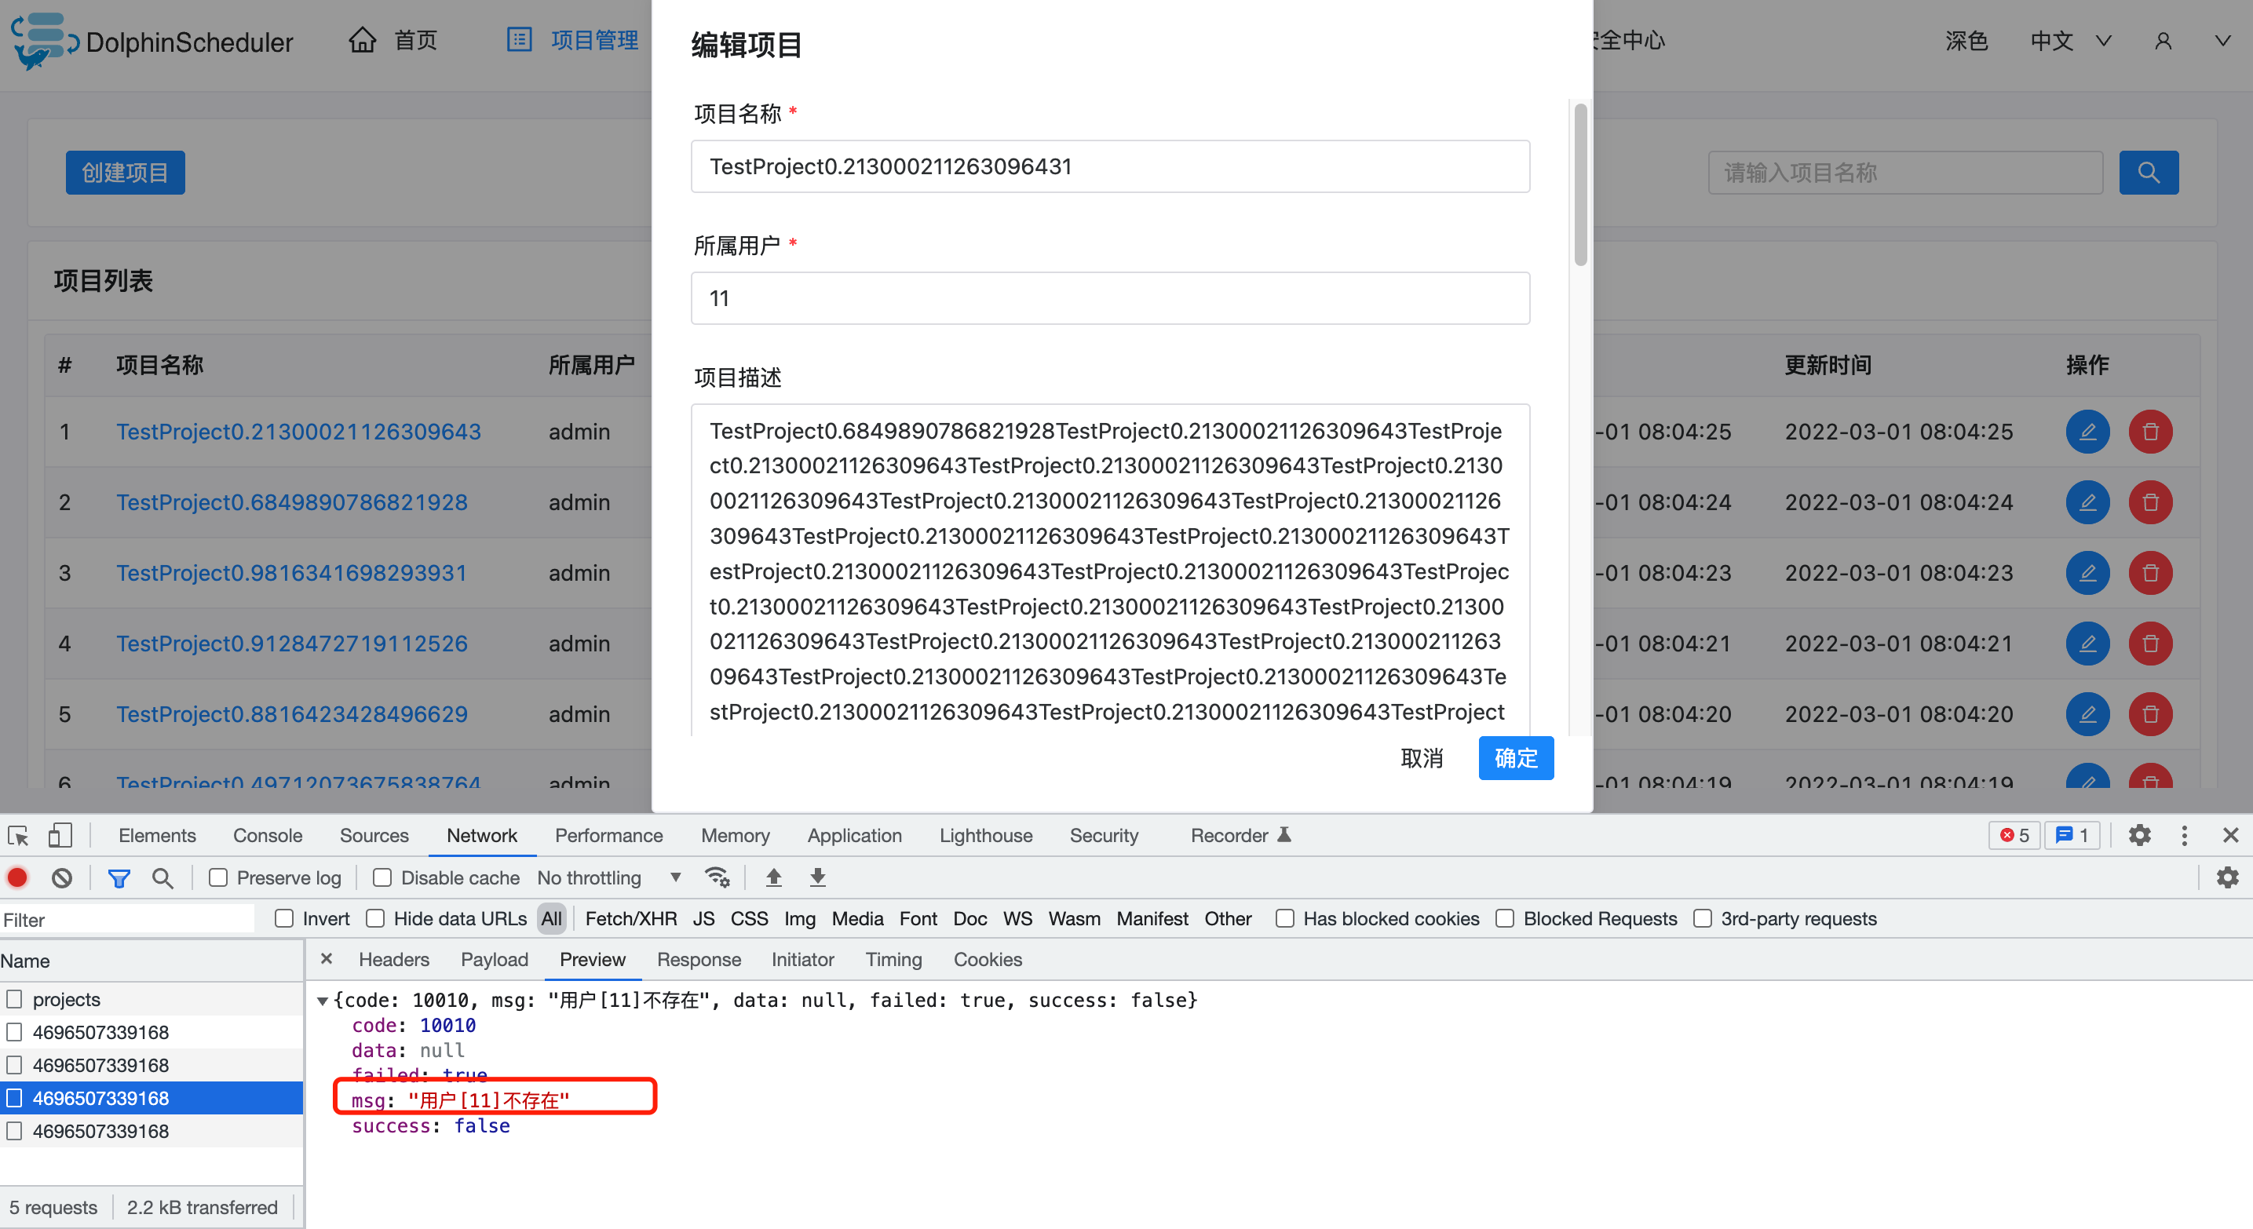This screenshot has width=2253, height=1229.
Task: Click the 取消 cancel button
Action: pyautogui.click(x=1422, y=758)
